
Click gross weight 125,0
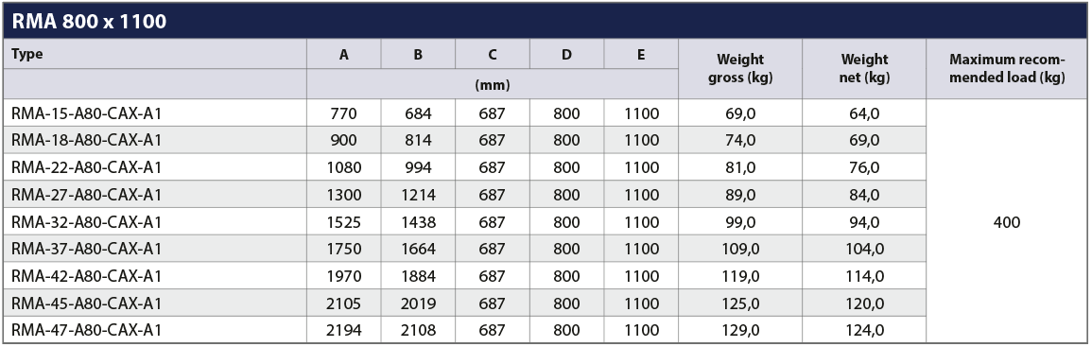tap(740, 304)
